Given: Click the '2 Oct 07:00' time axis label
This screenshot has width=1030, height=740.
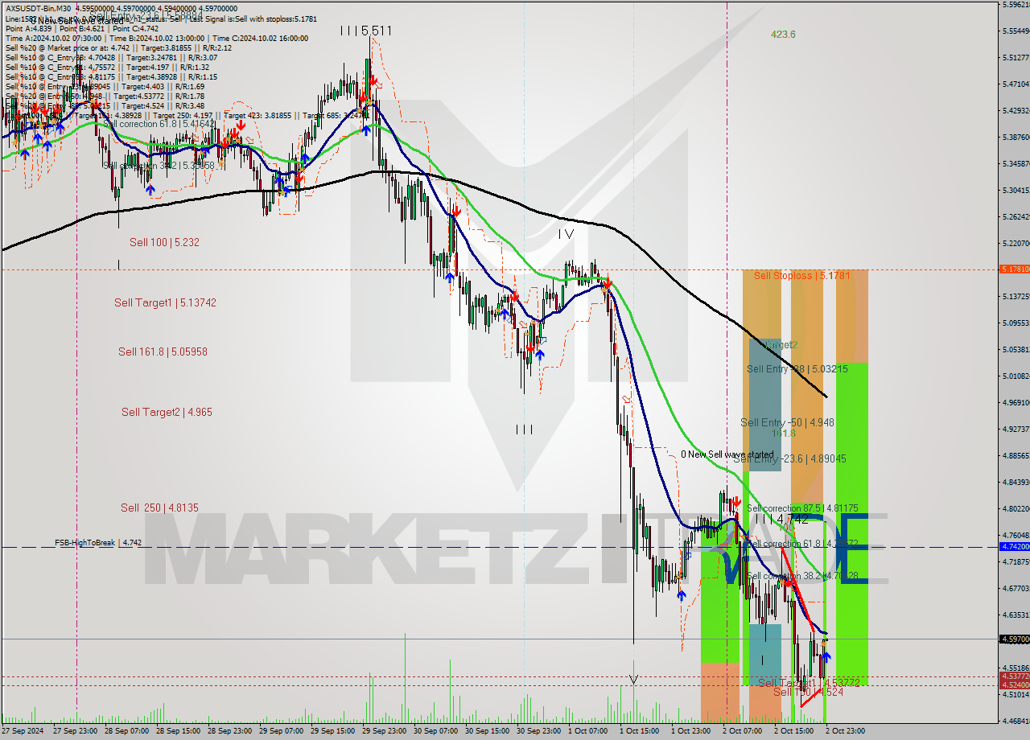Looking at the screenshot, I should pos(742,731).
